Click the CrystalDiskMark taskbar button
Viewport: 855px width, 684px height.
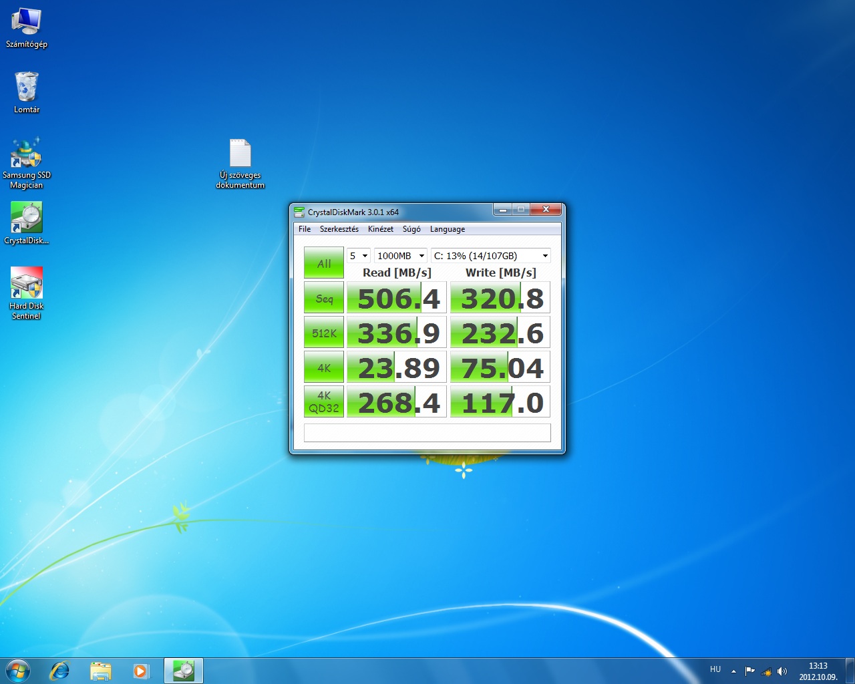(x=183, y=671)
